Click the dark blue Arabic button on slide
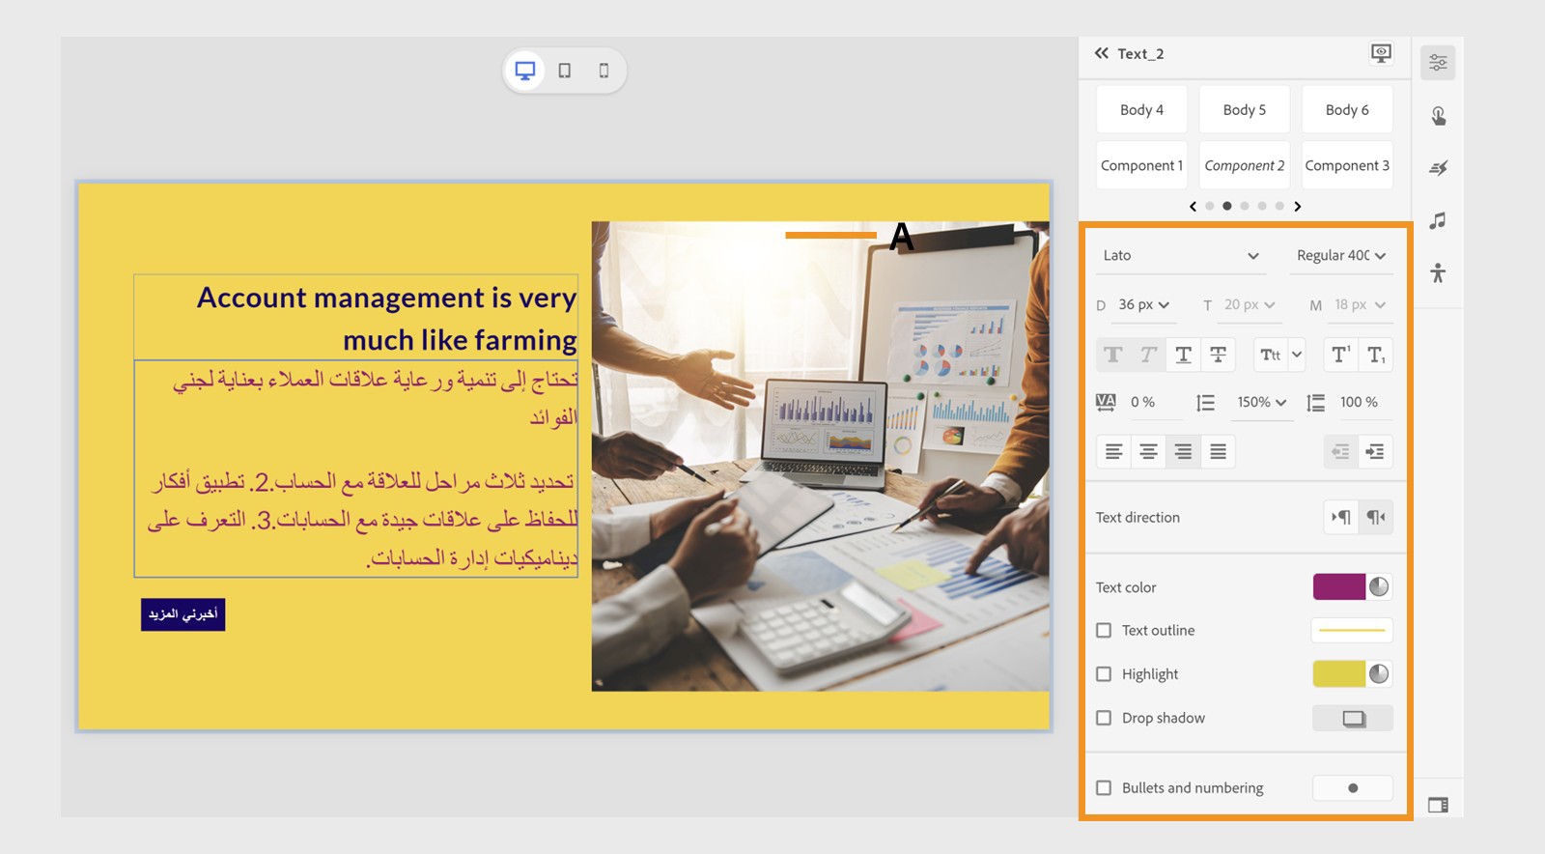This screenshot has width=1545, height=854. pyautogui.click(x=183, y=614)
